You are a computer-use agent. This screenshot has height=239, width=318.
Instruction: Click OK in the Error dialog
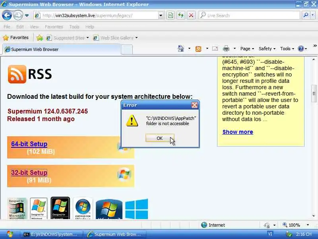point(160,138)
